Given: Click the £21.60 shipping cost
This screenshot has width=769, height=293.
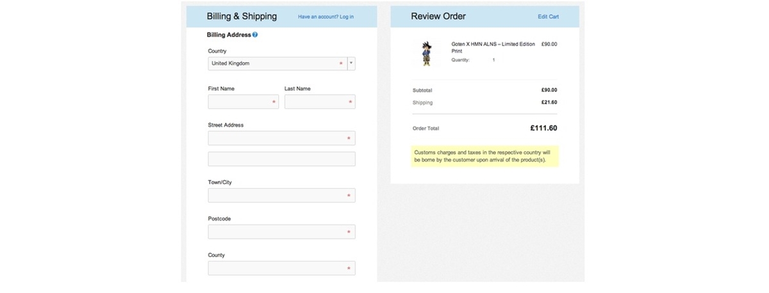Looking at the screenshot, I should 549,102.
